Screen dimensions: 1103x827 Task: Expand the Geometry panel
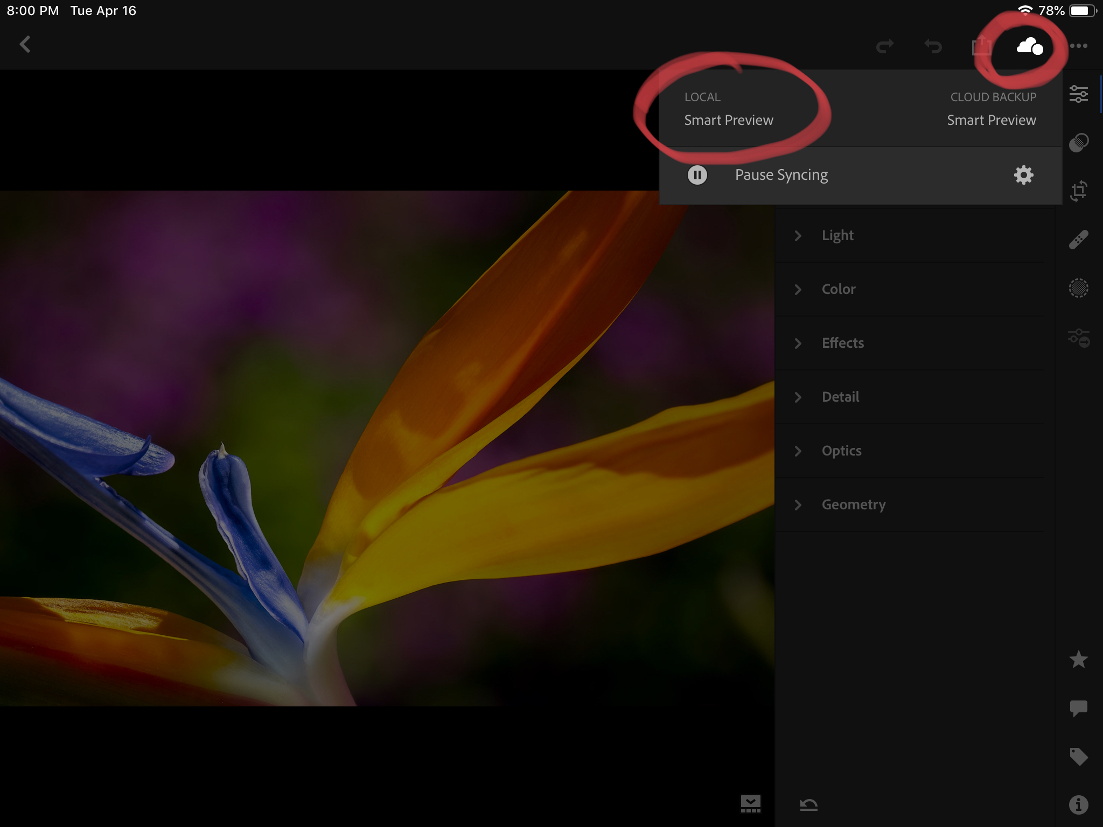click(909, 504)
